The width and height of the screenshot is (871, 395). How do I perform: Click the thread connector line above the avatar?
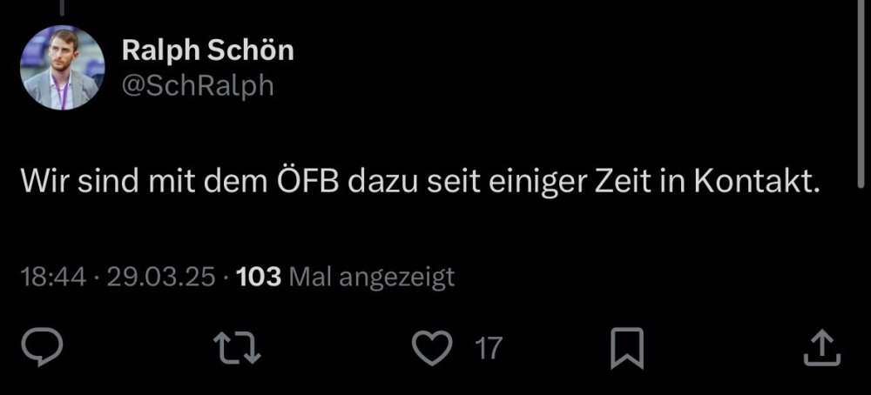coord(62,7)
